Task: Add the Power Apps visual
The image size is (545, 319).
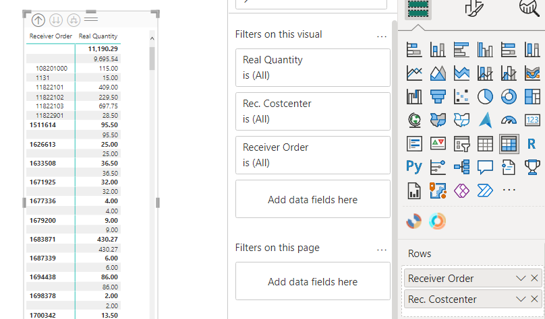Action: (461, 190)
